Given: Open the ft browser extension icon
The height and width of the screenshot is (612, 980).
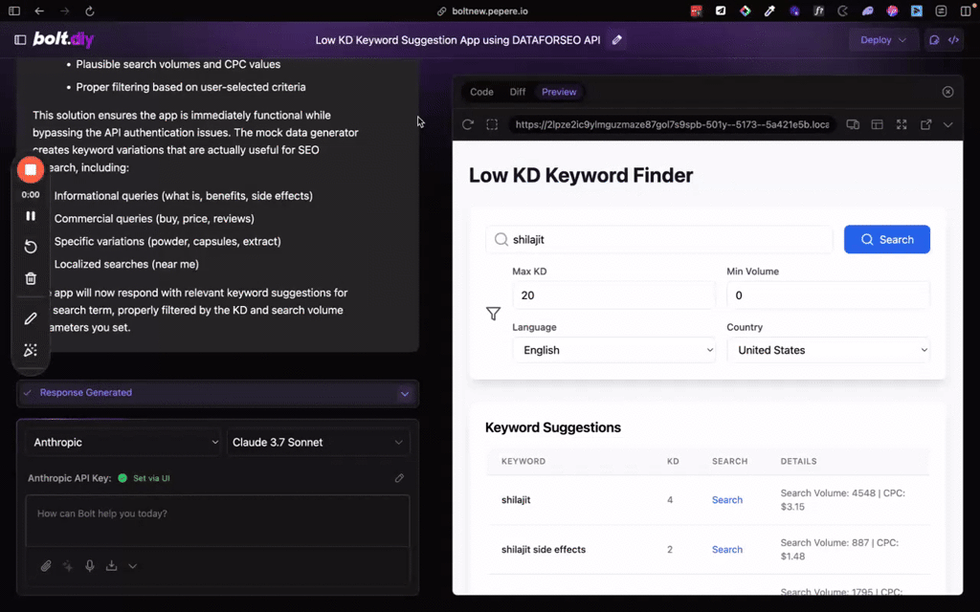Looking at the screenshot, I should click(x=818, y=11).
